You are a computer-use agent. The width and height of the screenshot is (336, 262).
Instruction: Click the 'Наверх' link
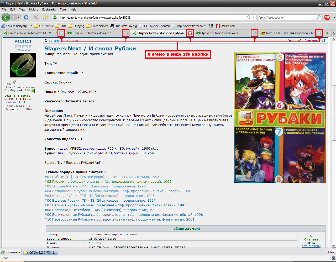pyautogui.click(x=295, y=41)
